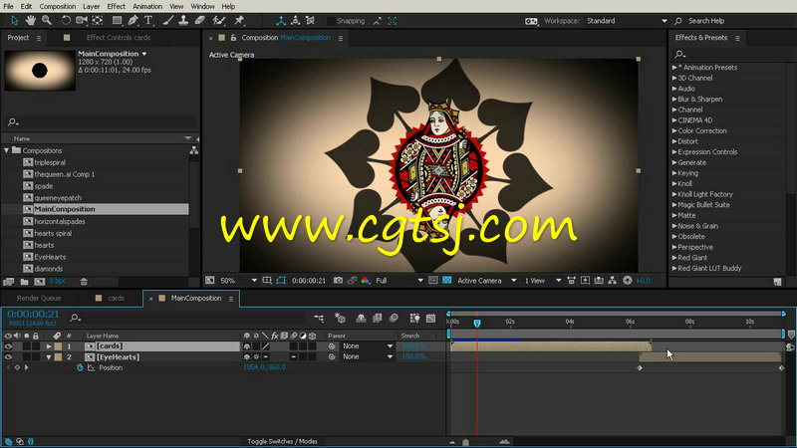Toggle shy switch on EyeHearts layer

[x=247, y=357]
